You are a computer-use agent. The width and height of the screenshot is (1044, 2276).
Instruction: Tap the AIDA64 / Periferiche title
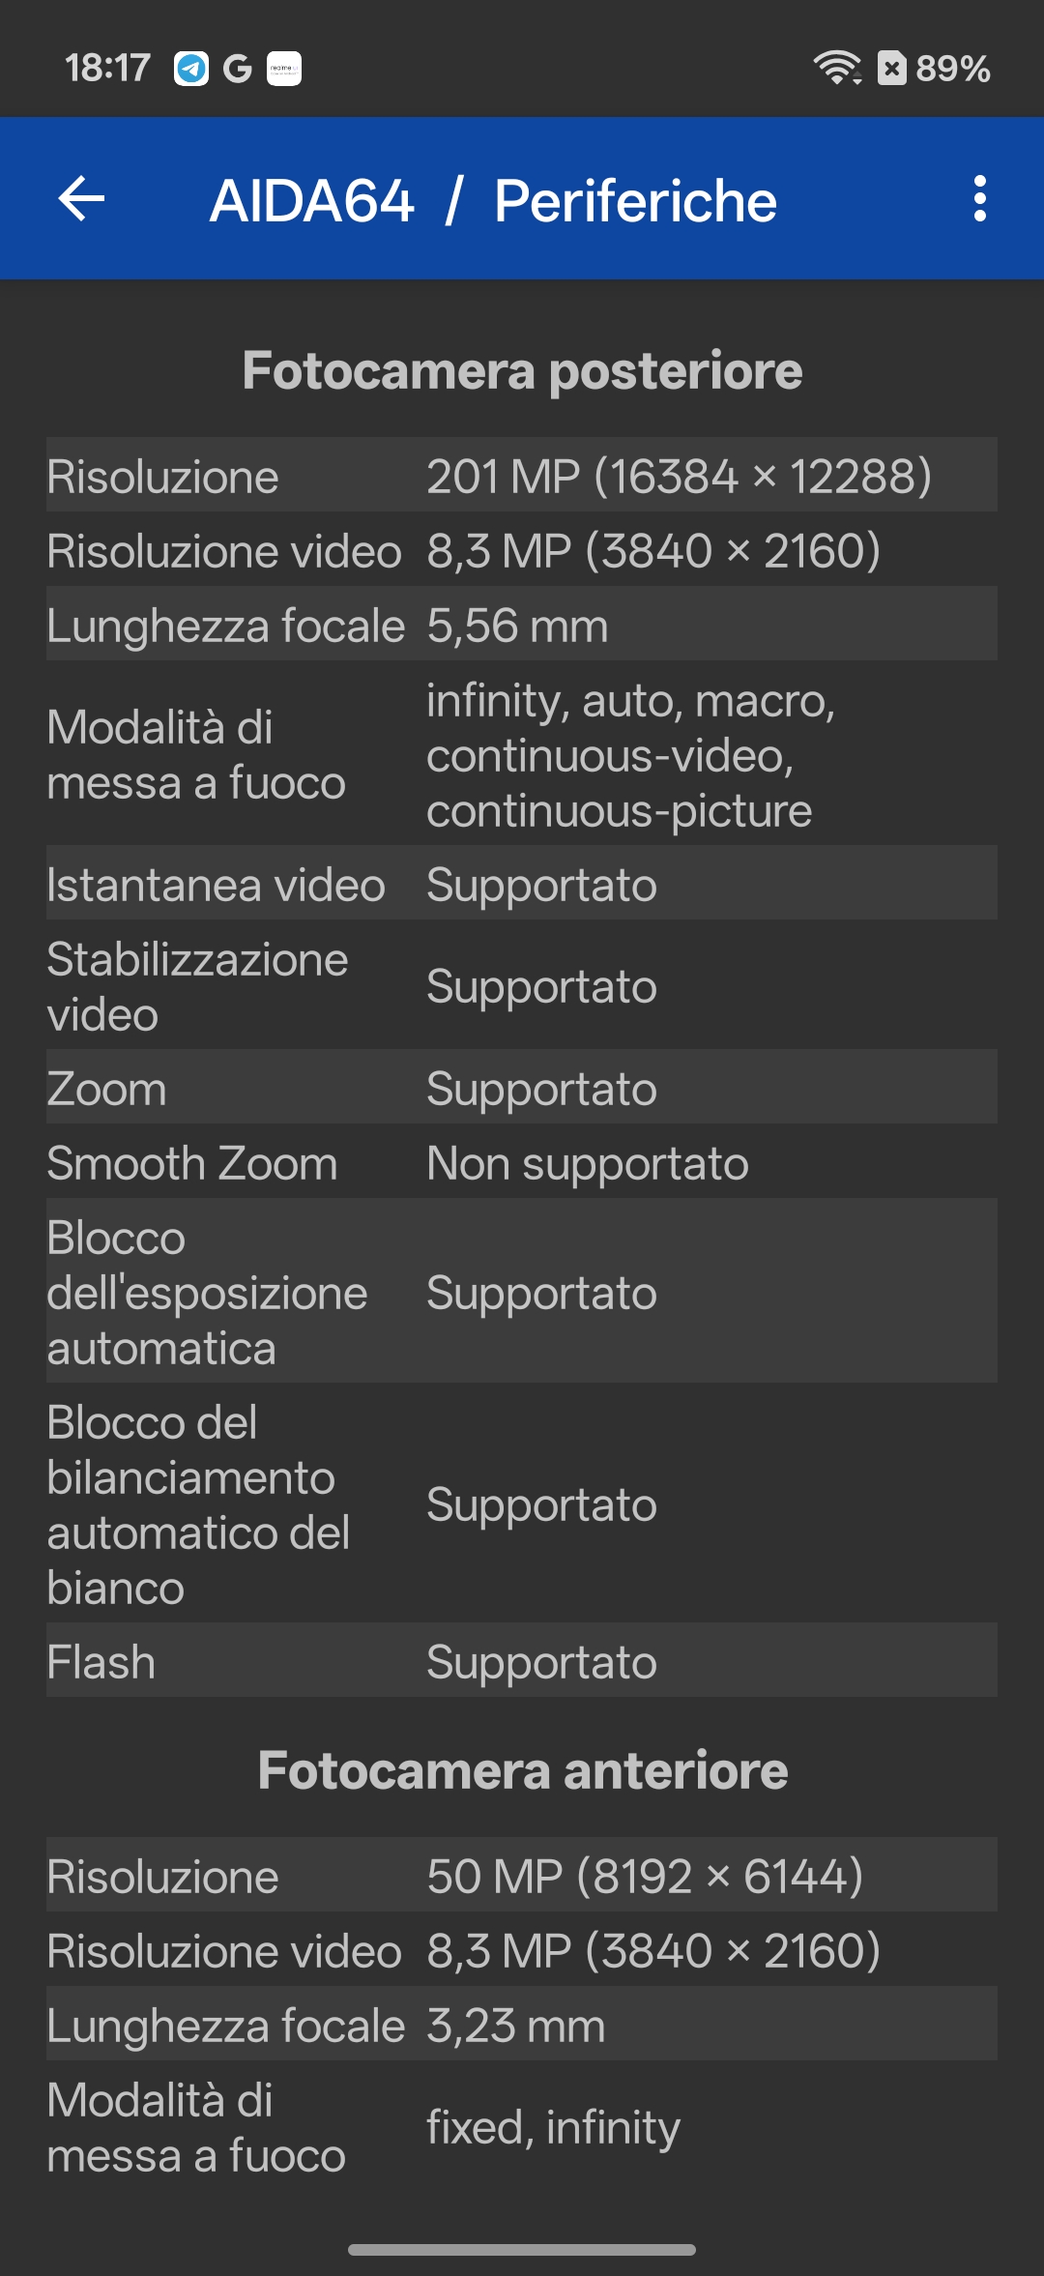(x=493, y=201)
